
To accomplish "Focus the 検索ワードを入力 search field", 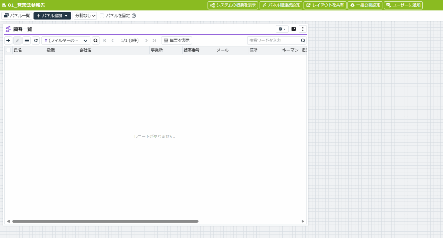I will tap(273, 40).
